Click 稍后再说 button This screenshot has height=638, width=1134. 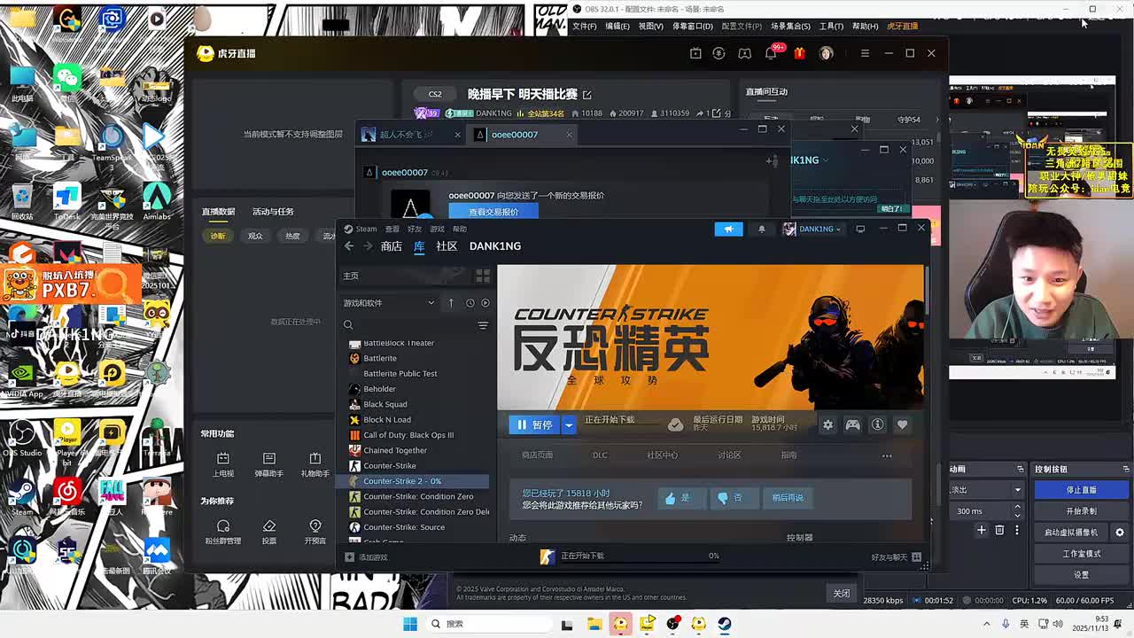[788, 498]
